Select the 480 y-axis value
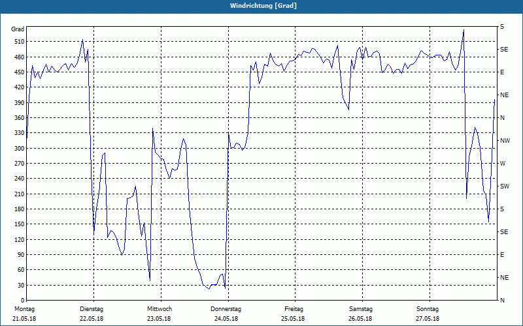The width and height of the screenshot is (523, 326). (x=20, y=57)
